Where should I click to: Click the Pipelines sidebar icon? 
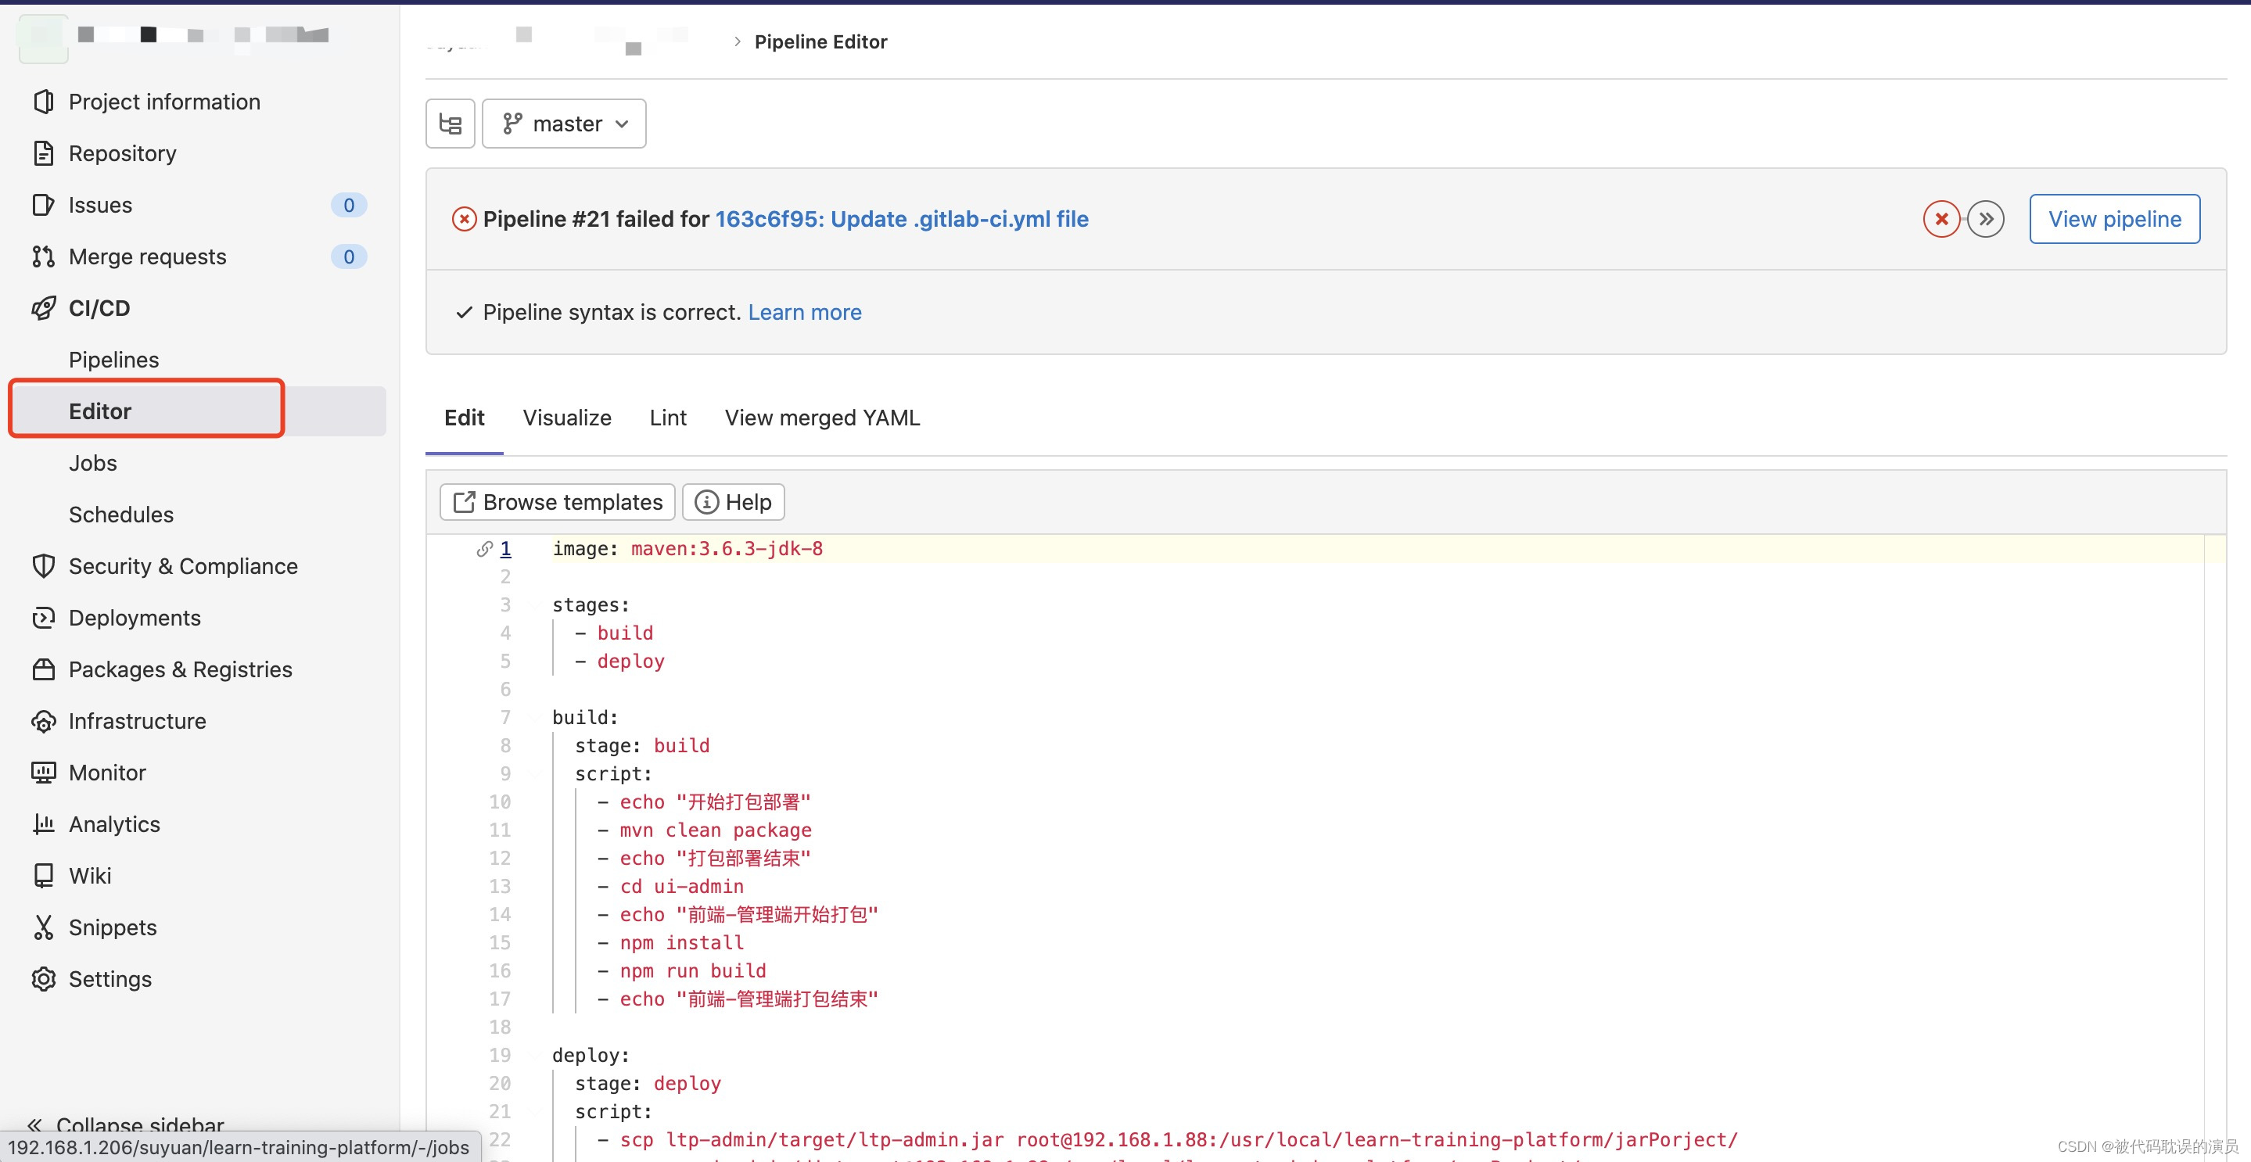pos(113,359)
